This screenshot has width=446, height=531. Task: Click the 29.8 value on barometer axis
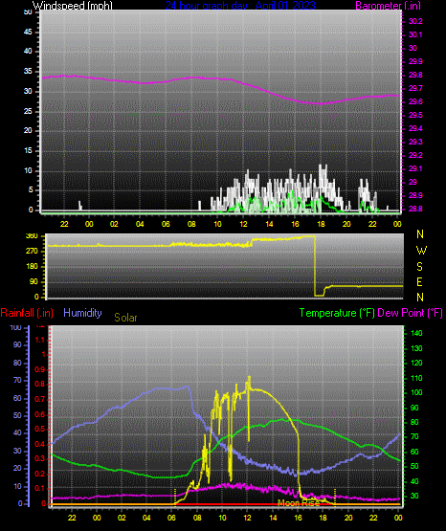coord(415,75)
